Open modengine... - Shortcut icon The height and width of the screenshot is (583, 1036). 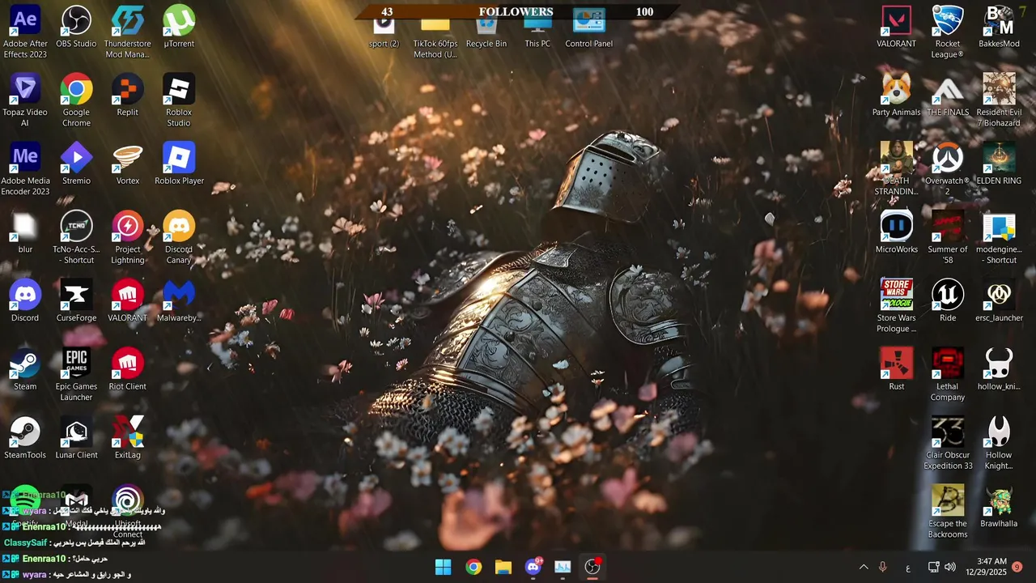(999, 239)
